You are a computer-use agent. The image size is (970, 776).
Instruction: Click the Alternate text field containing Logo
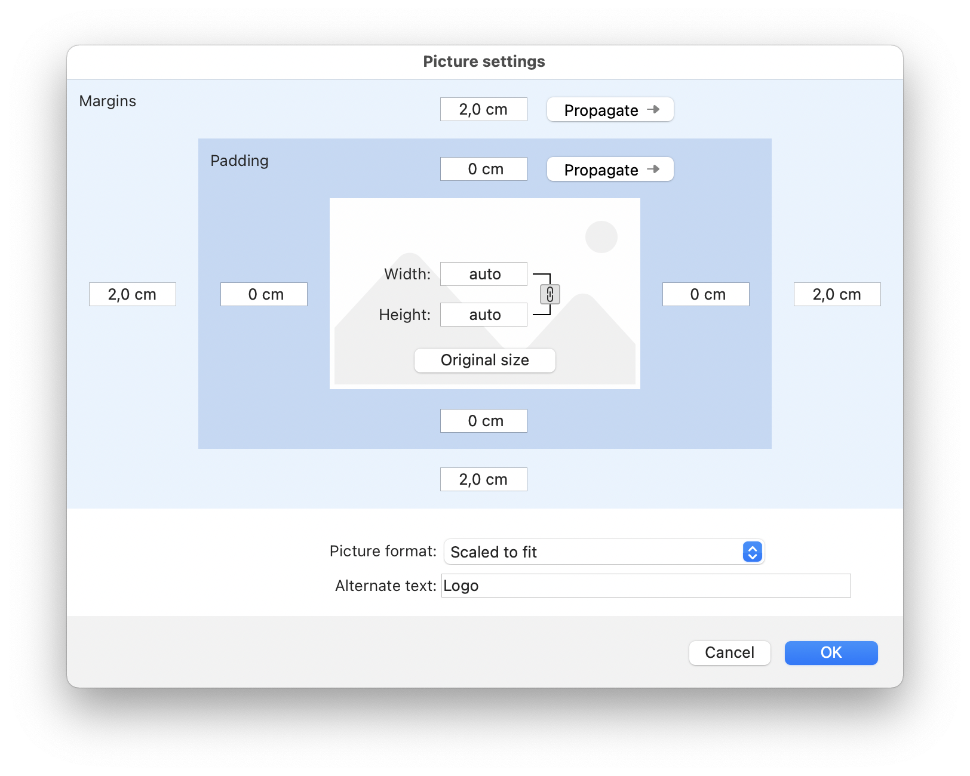point(646,586)
